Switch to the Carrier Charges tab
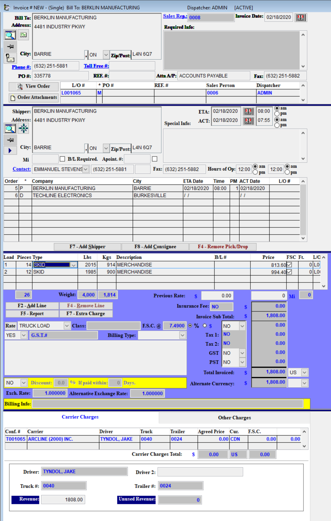This screenshot has height=521, width=331. [x=80, y=417]
